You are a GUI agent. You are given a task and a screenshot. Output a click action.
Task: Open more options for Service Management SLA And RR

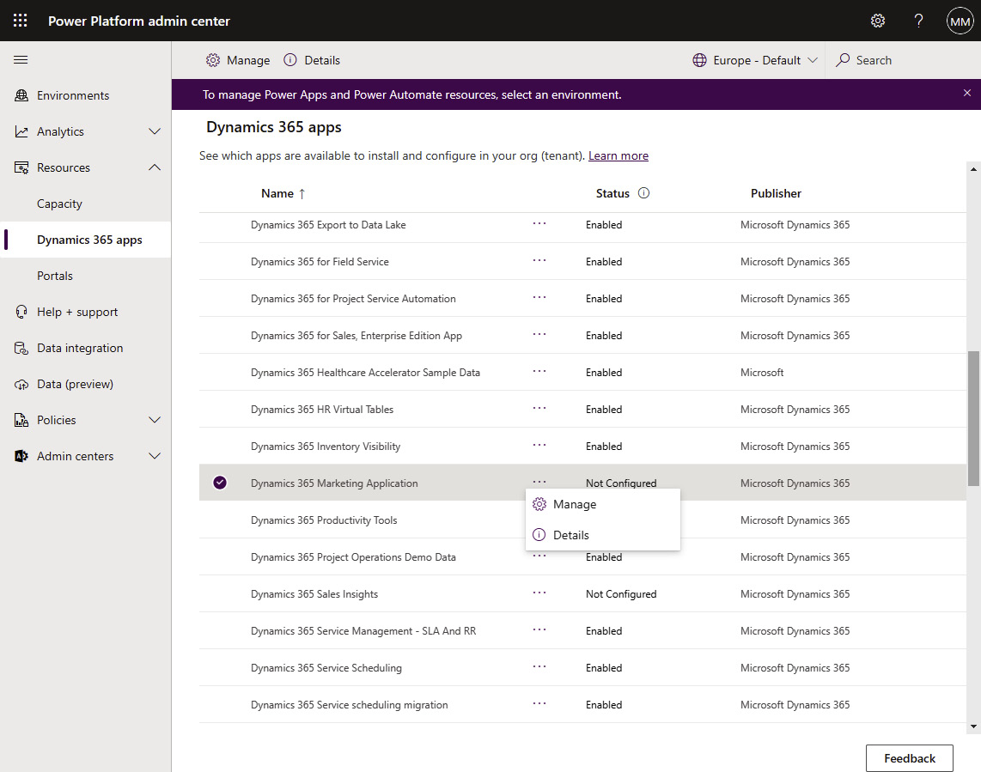point(539,629)
